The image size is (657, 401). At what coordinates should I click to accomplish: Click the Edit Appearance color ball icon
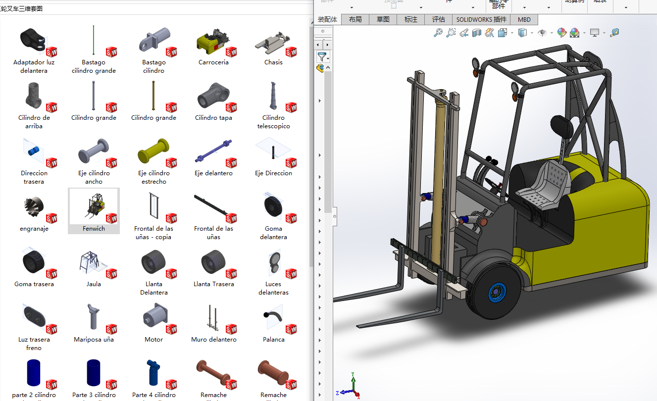561,33
